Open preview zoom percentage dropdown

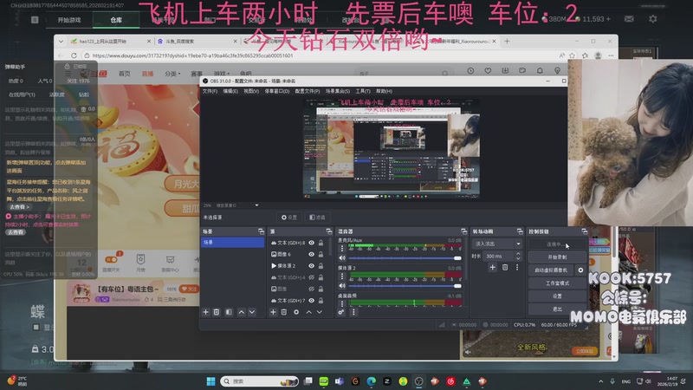click(x=256, y=205)
